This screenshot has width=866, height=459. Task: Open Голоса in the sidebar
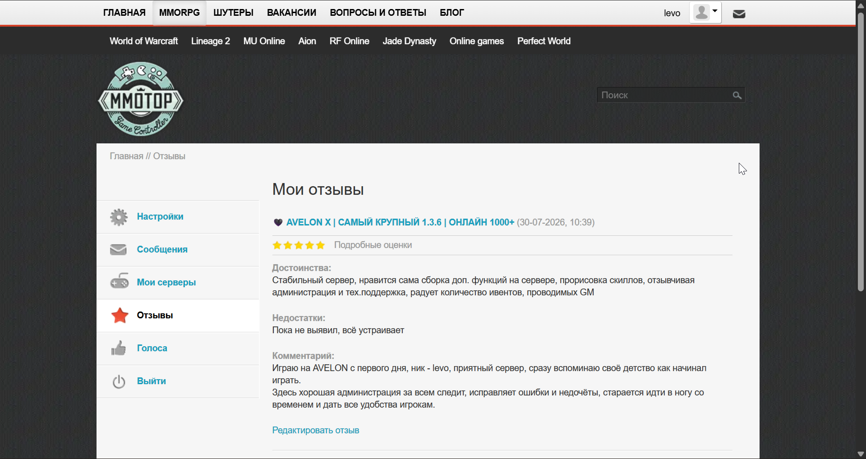tap(152, 348)
